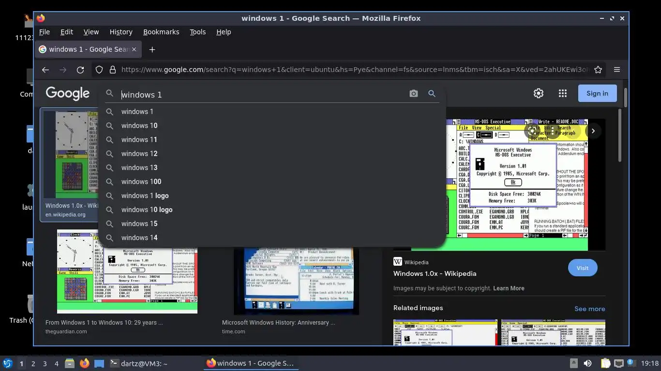Click the Sign in button
661x371 pixels.
click(597, 93)
